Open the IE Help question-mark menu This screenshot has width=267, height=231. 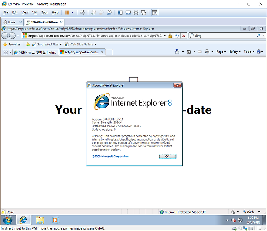pyautogui.click(x=260, y=52)
